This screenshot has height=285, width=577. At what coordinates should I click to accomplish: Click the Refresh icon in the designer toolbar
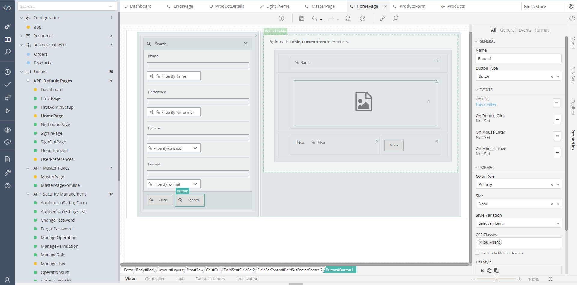pos(348,18)
